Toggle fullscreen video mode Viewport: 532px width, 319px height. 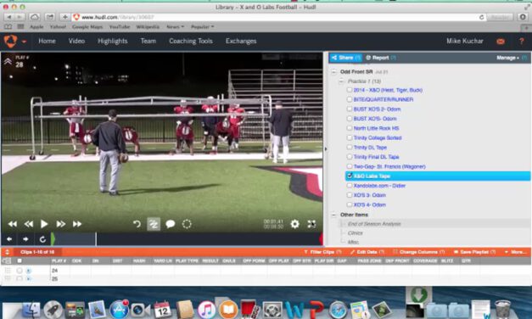pyautogui.click(x=311, y=224)
